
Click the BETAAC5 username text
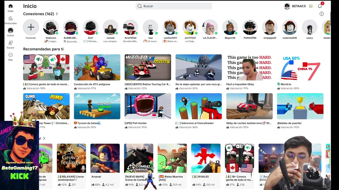pos(299,6)
